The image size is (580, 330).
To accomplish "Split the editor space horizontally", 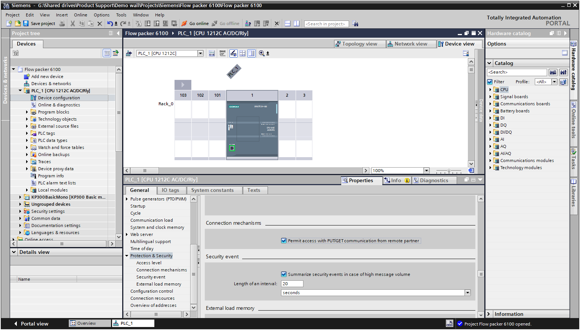I will (288, 24).
